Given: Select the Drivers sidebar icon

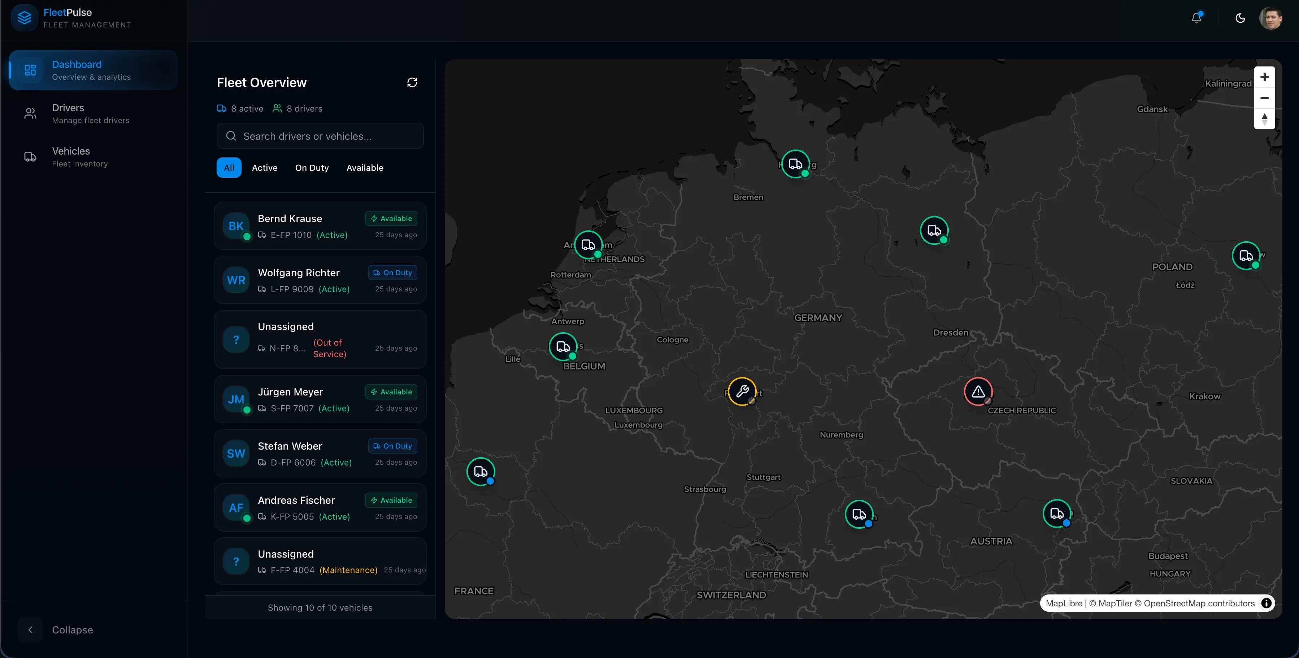Looking at the screenshot, I should [30, 113].
